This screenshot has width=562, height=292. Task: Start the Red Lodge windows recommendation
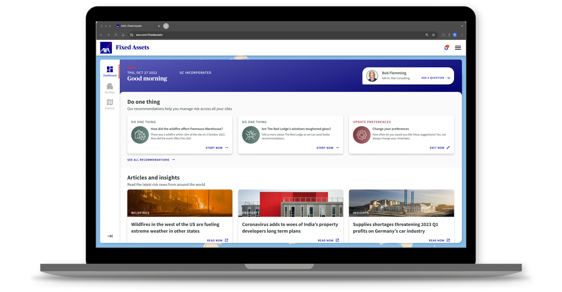(x=327, y=148)
